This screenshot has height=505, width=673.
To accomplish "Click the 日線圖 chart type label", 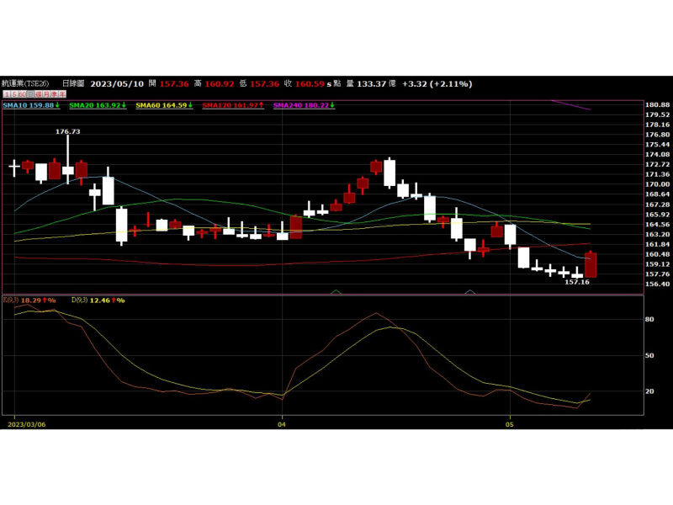I will tap(73, 84).
